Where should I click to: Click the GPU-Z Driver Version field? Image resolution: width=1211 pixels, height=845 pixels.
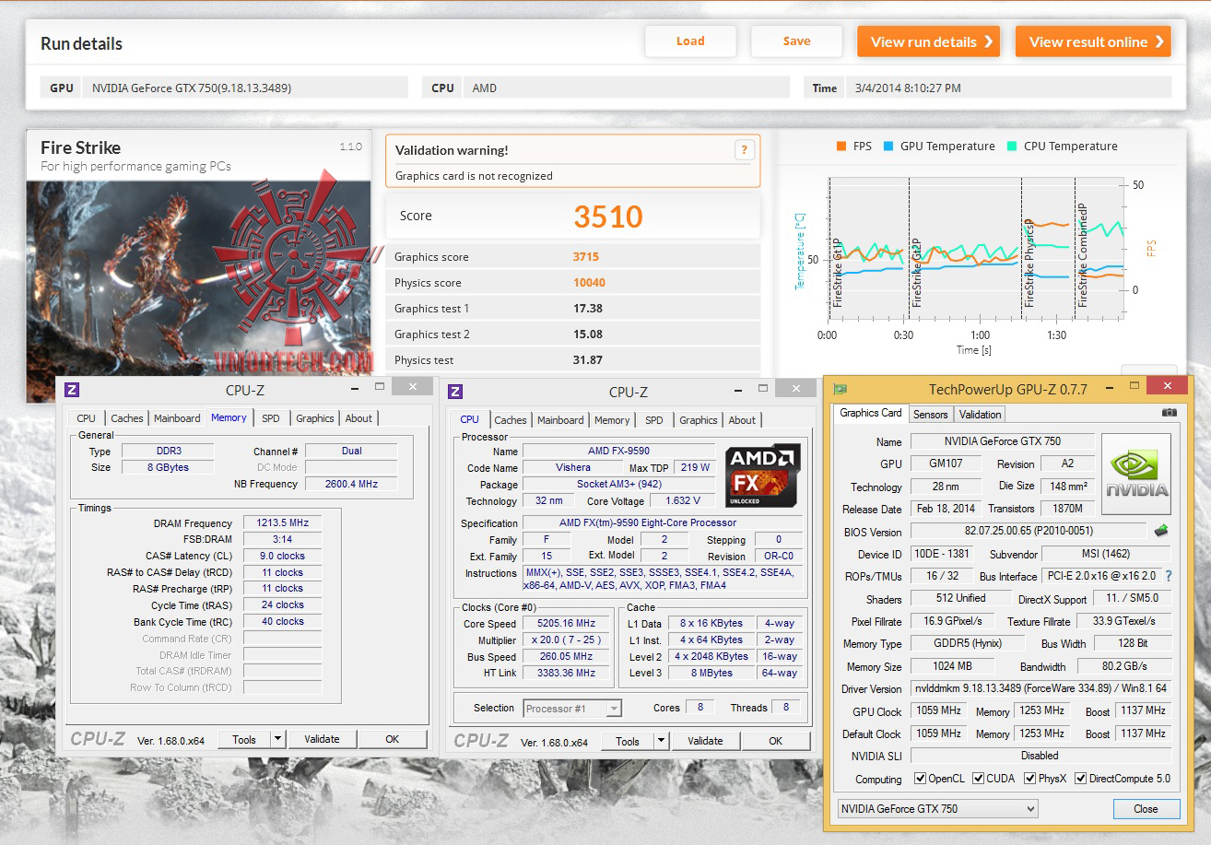click(1041, 688)
